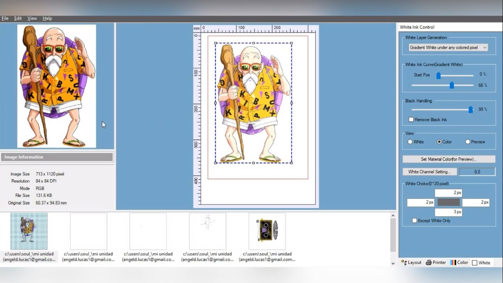The width and height of the screenshot is (503, 283).
Task: Click the Image Information panel header
Action: (x=57, y=157)
